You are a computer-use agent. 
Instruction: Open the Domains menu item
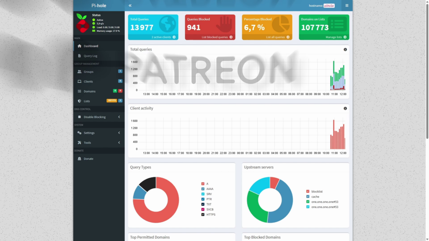(x=89, y=91)
